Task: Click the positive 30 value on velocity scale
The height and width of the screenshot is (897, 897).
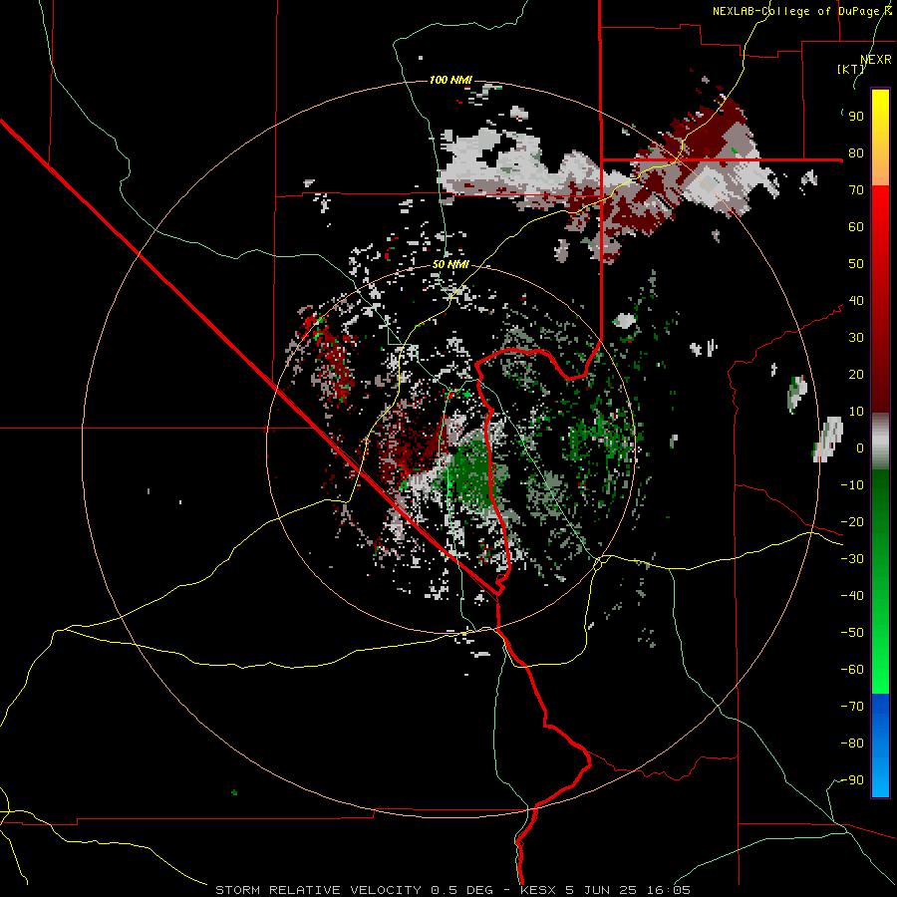Action: pyautogui.click(x=856, y=338)
